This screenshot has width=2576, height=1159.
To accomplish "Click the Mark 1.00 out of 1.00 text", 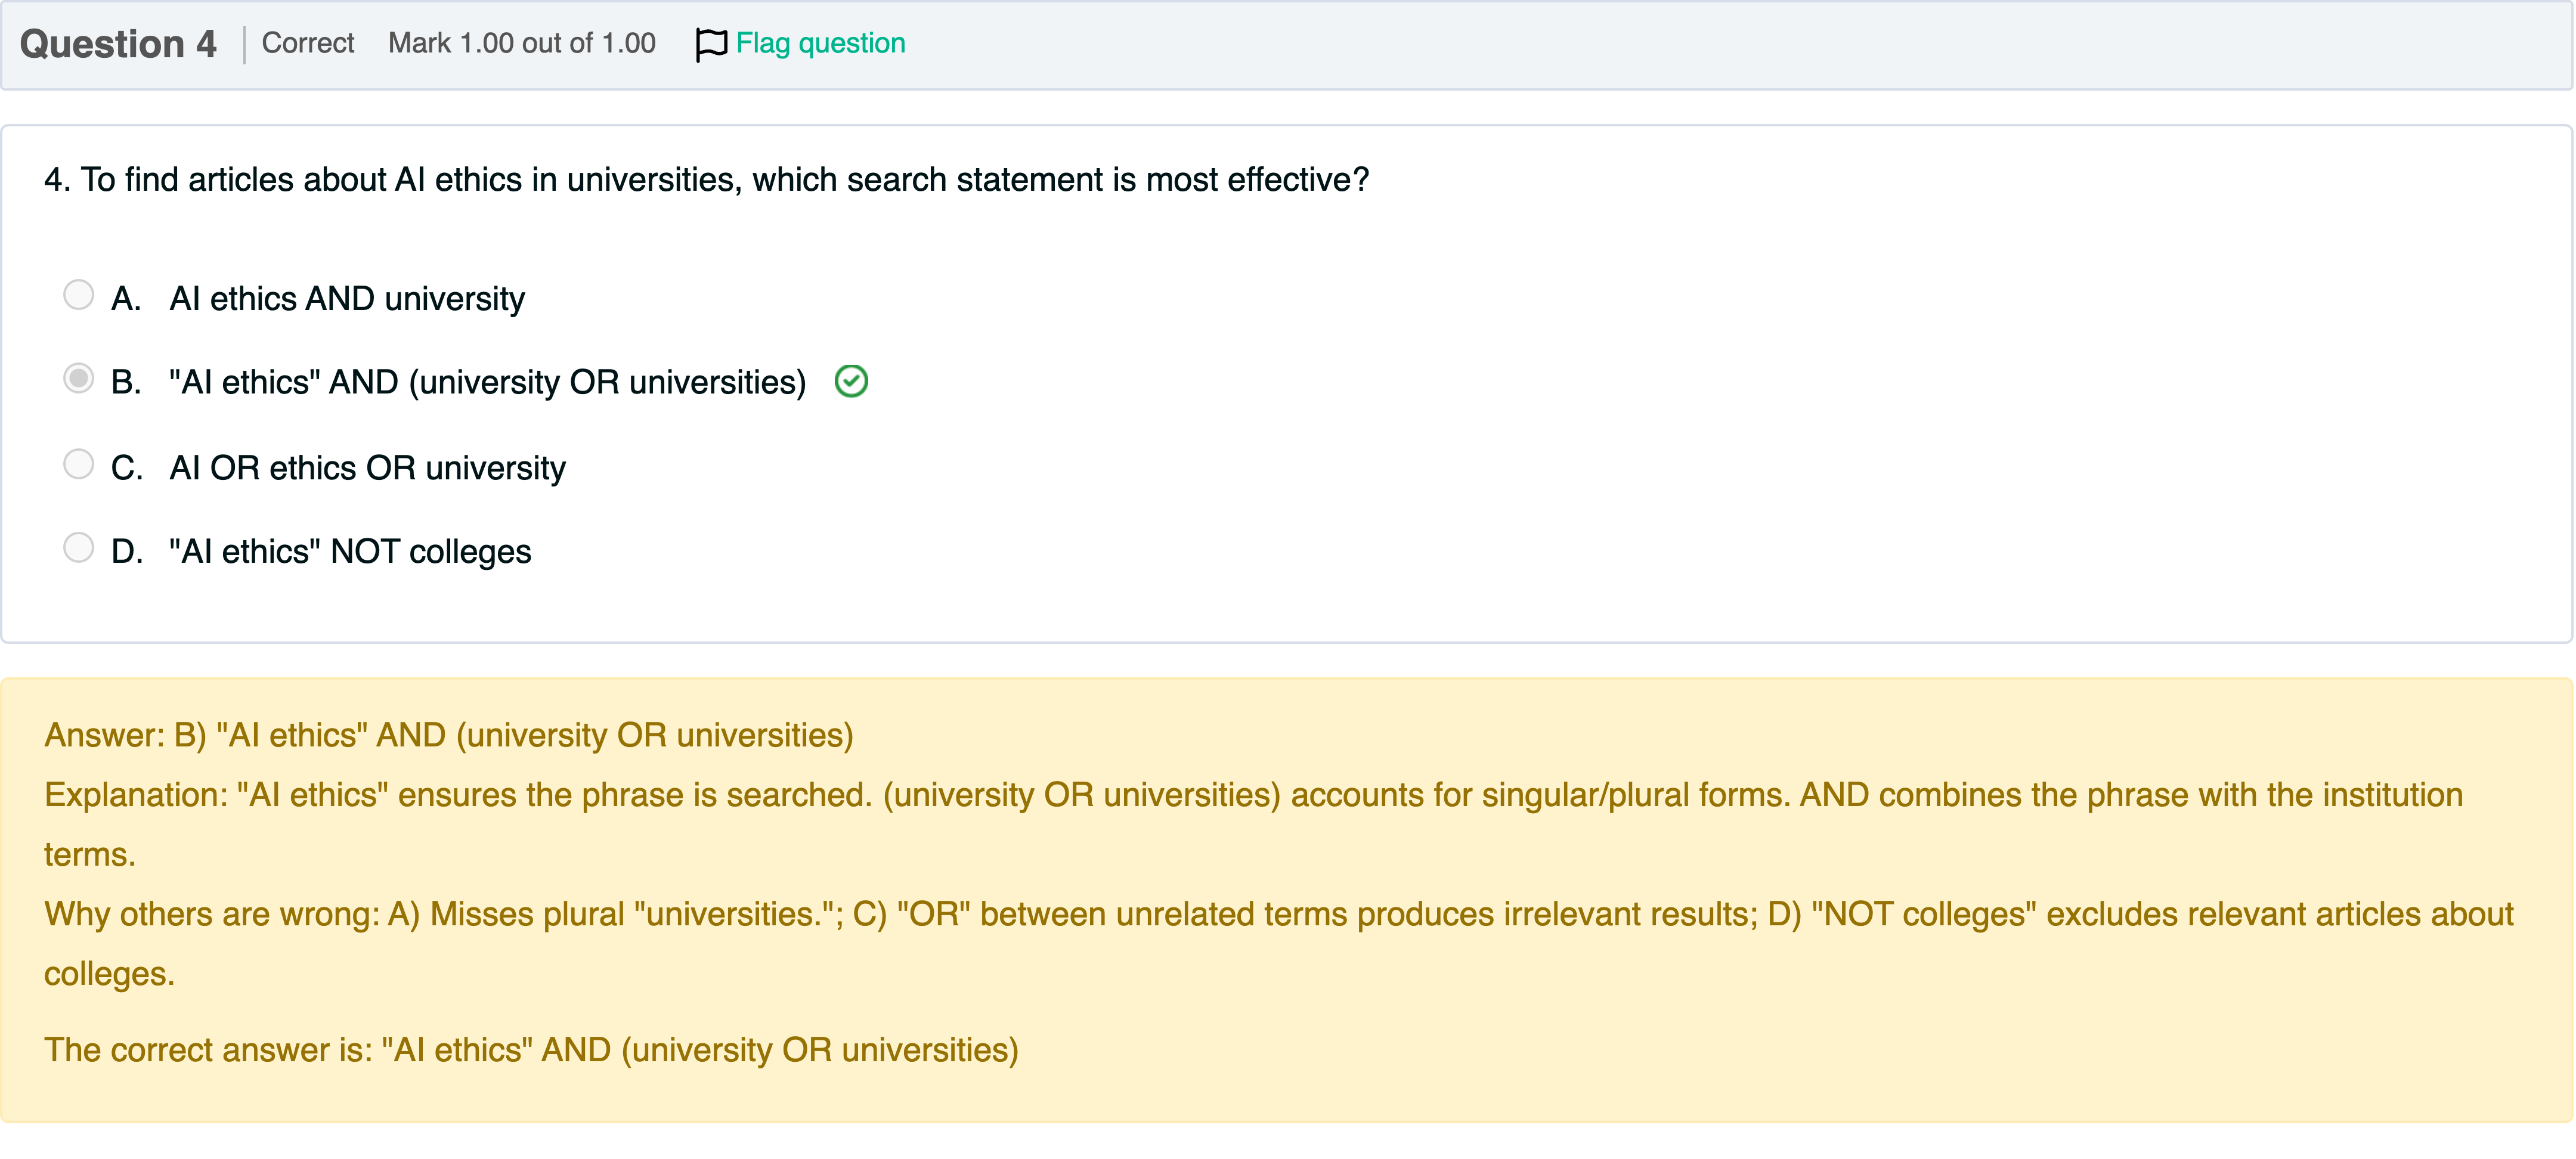I will (521, 43).
